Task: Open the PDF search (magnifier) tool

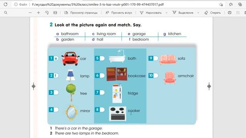Action: tap(6, 13)
